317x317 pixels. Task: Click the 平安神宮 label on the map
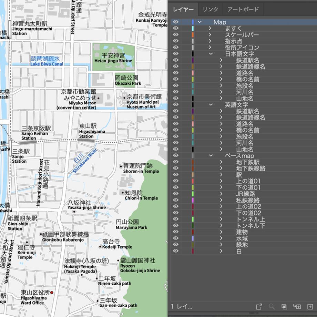(x=113, y=55)
